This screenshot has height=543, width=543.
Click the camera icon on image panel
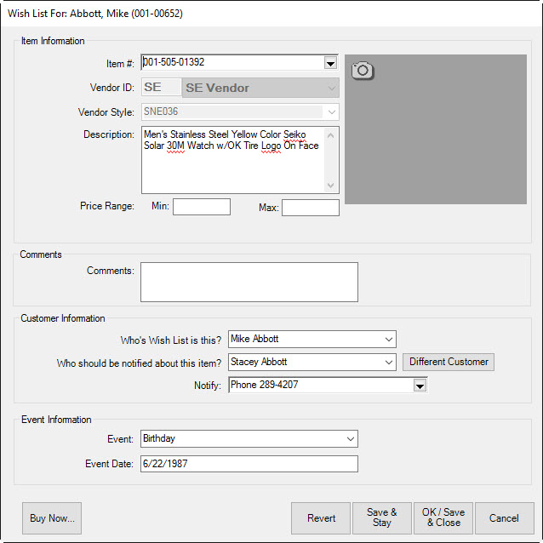coord(363,70)
